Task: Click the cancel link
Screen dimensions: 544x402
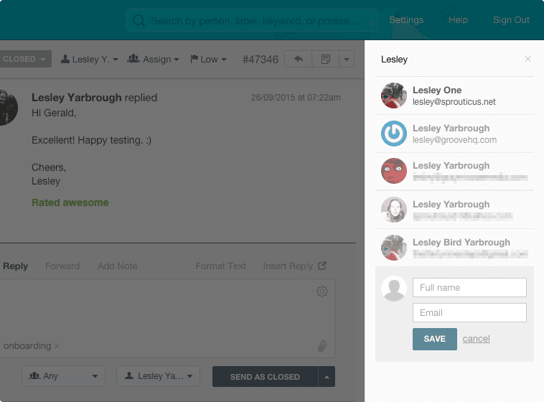Action: [x=476, y=339]
